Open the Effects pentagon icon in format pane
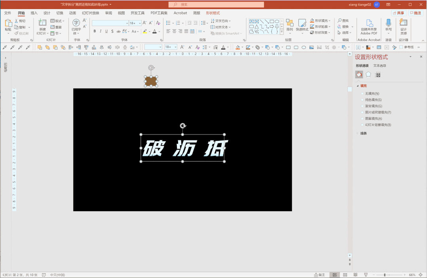 point(368,74)
